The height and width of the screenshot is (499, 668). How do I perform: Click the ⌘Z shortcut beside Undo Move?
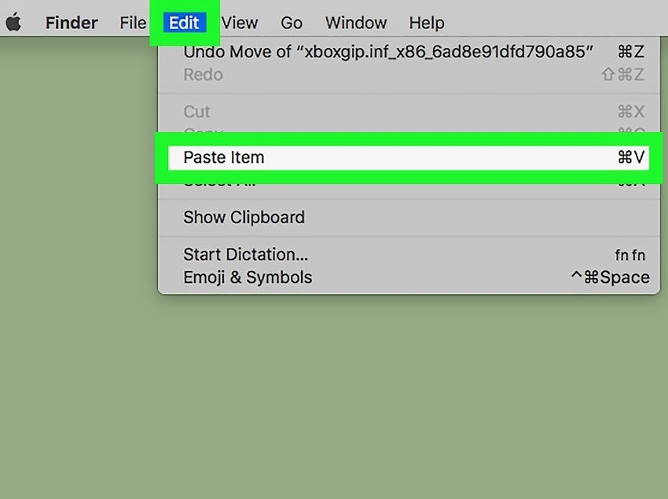point(630,52)
